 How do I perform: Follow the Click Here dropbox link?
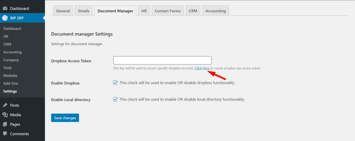click(x=202, y=68)
